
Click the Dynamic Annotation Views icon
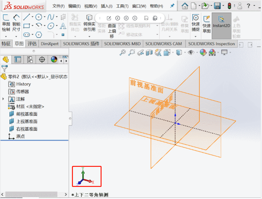(158, 53)
